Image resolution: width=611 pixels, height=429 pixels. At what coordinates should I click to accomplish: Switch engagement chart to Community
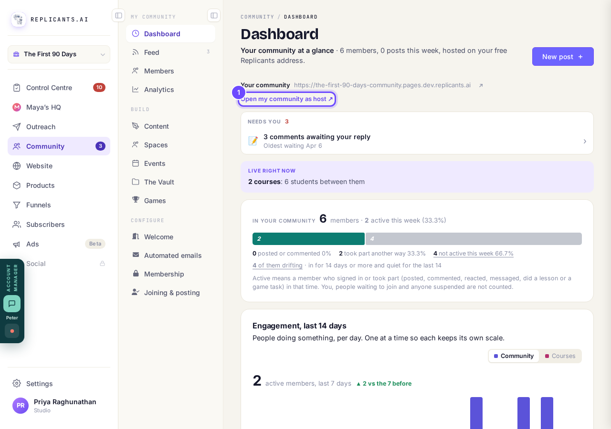(514, 356)
